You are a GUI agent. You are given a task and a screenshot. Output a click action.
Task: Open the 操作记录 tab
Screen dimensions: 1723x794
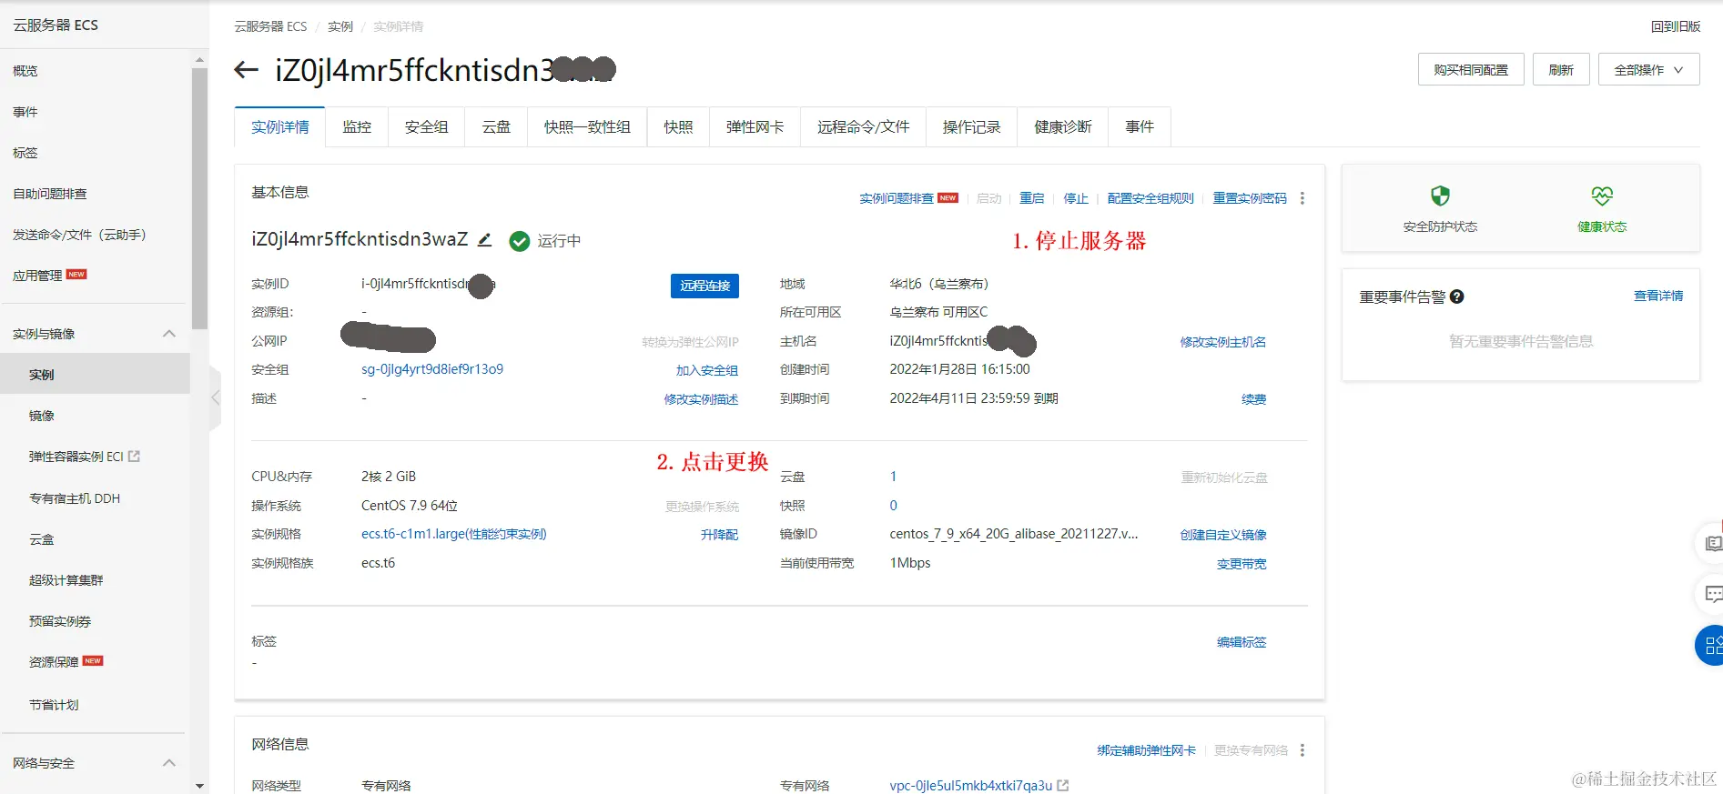point(971,127)
